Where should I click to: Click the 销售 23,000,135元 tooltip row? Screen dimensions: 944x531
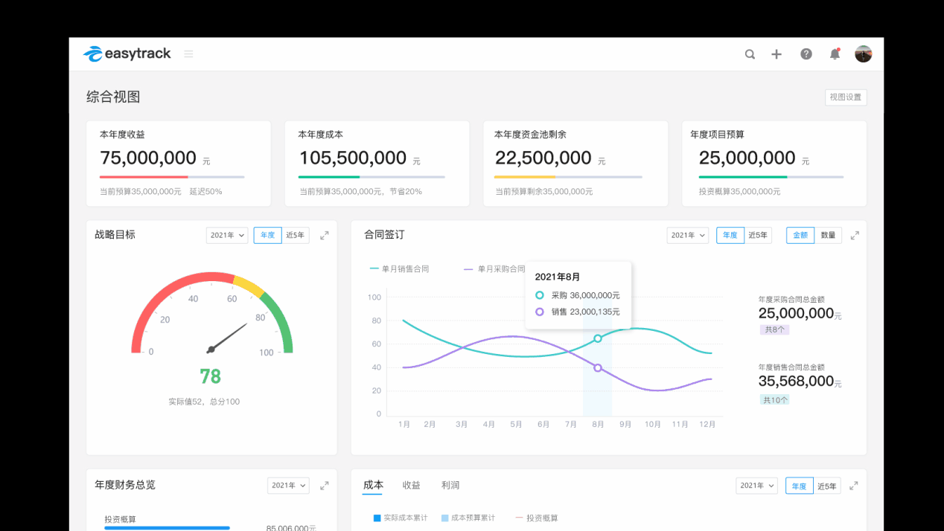578,312
